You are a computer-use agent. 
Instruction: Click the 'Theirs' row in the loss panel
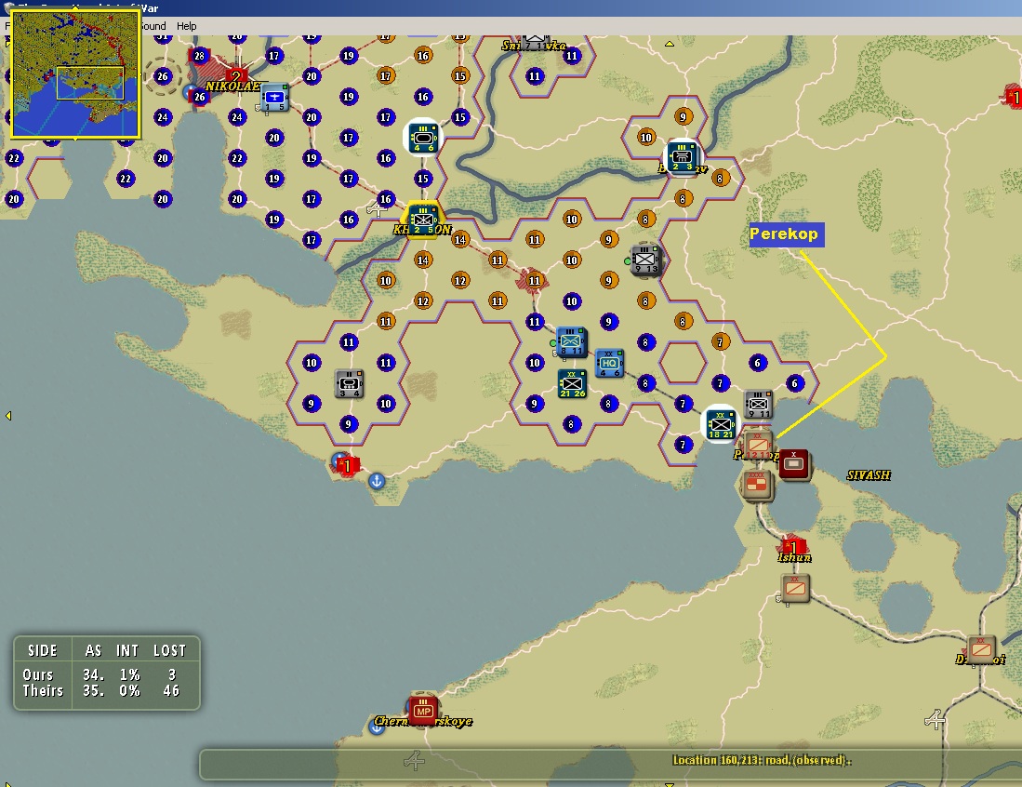tap(107, 690)
